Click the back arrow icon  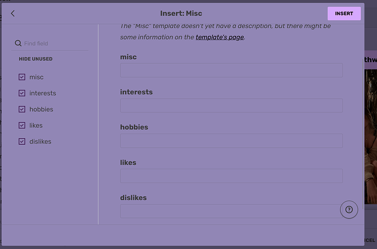click(x=13, y=14)
